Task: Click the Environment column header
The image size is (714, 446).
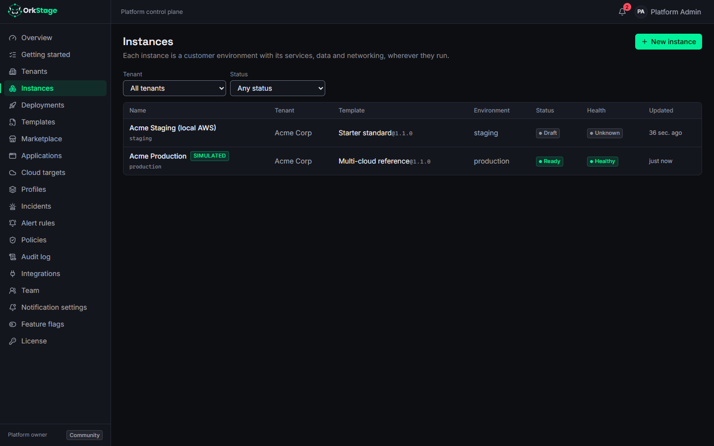Action: (x=492, y=111)
